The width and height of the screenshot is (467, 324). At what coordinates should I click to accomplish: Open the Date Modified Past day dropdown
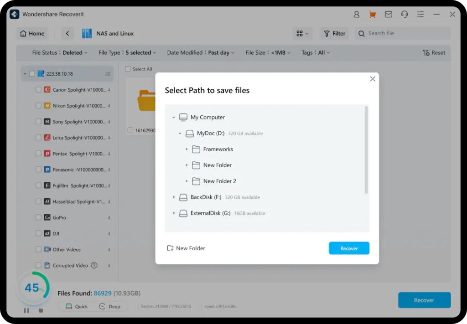[201, 53]
